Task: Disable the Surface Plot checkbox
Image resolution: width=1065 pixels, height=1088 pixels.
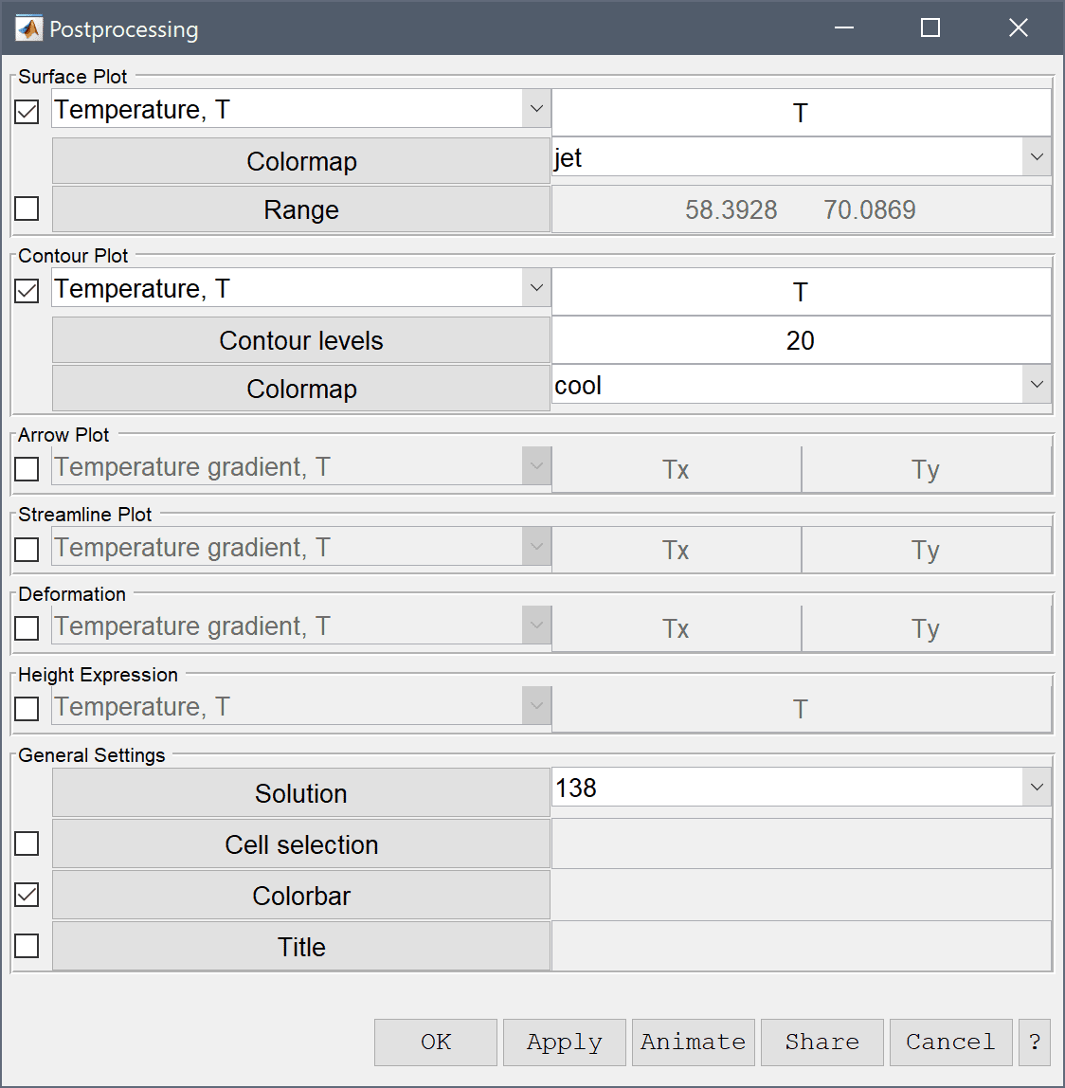Action: click(x=27, y=111)
